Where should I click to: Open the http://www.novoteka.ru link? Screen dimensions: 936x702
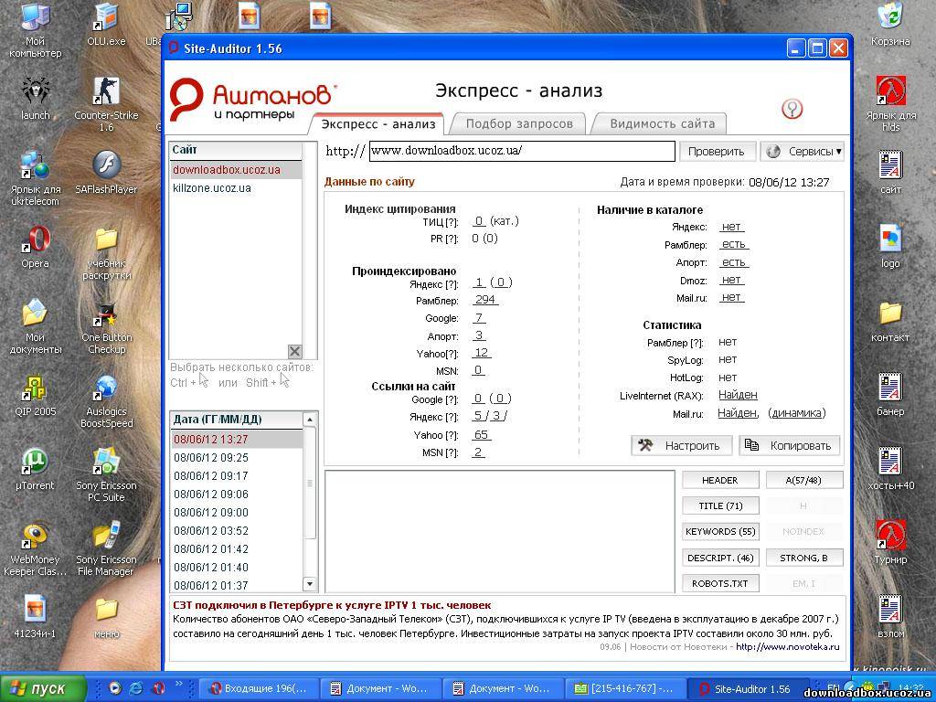pos(787,646)
